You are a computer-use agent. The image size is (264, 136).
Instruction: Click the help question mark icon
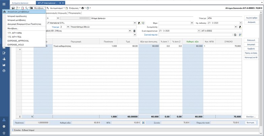(x=88, y=8)
